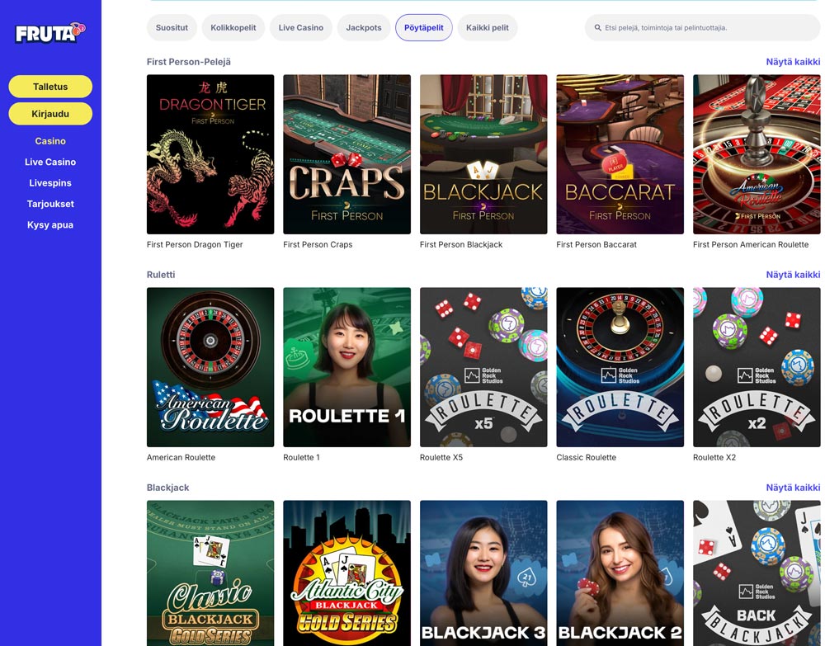The width and height of the screenshot is (825, 646).
Task: Select the Live Casino category tab
Action: (301, 28)
